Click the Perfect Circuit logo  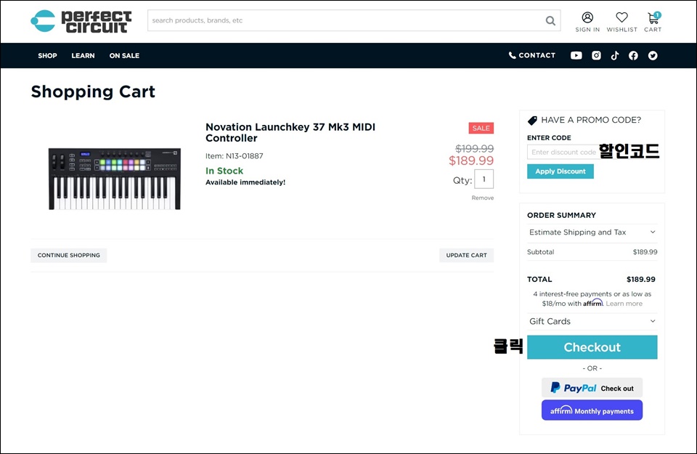[x=81, y=21]
